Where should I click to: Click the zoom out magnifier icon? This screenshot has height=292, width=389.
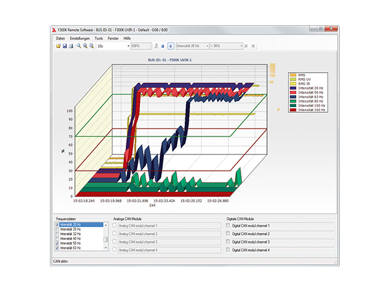tap(91, 46)
